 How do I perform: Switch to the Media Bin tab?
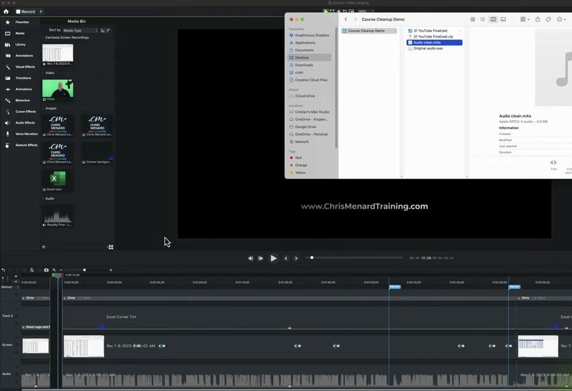pyautogui.click(x=76, y=21)
